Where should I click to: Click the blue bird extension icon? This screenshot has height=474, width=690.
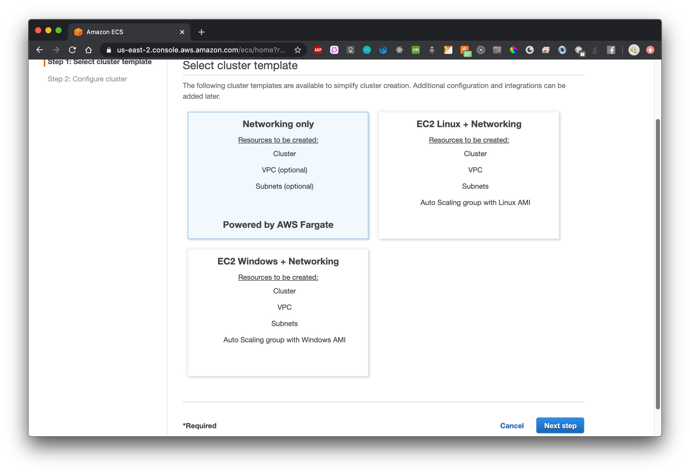[383, 50]
